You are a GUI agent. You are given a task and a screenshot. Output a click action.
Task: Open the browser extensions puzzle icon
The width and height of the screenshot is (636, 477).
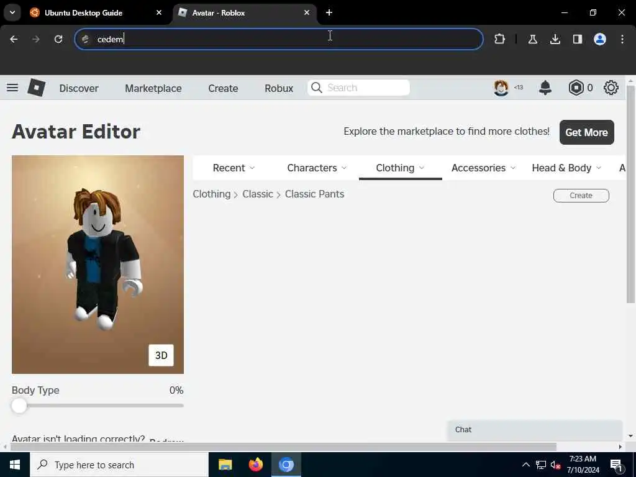(x=500, y=39)
